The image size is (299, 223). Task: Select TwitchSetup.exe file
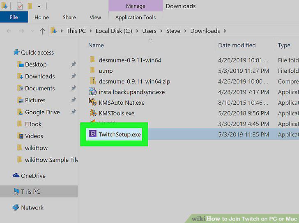pyautogui.click(x=120, y=135)
